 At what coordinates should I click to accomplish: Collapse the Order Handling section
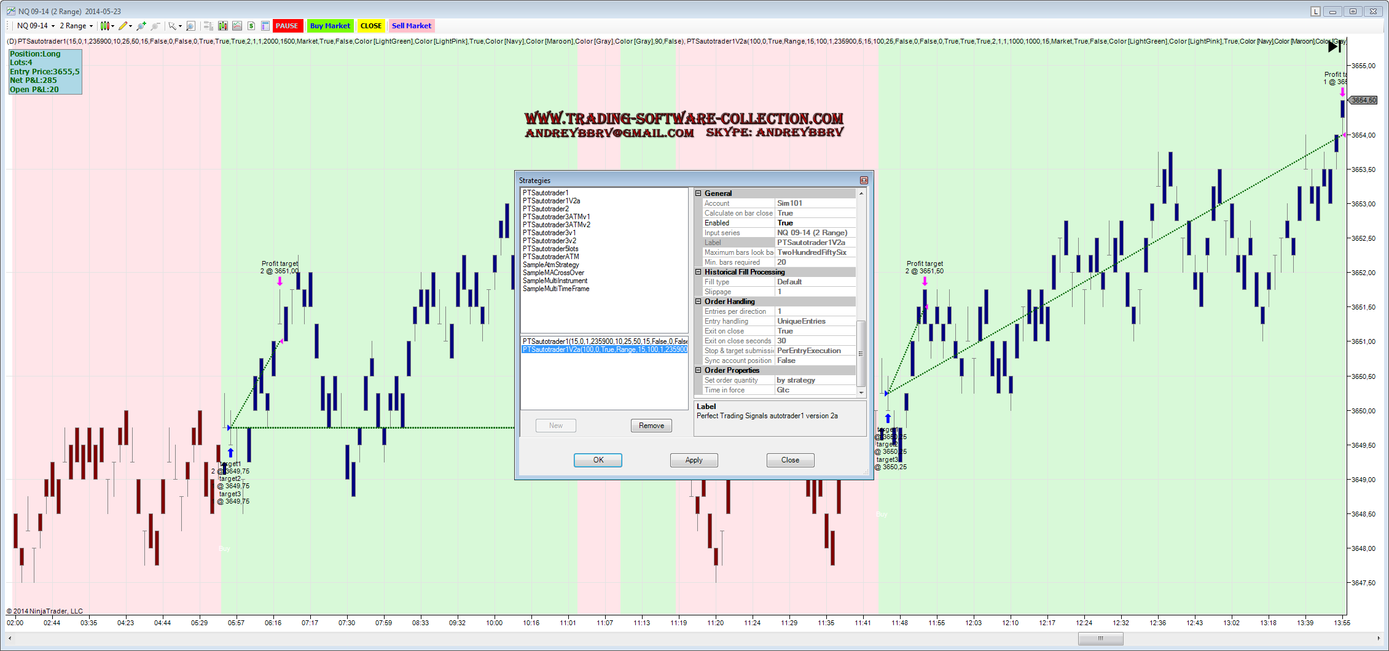(x=698, y=302)
